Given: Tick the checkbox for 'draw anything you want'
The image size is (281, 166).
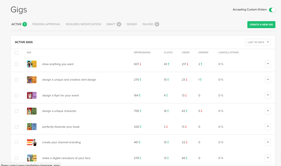Looking at the screenshot, I should coord(17,64).
